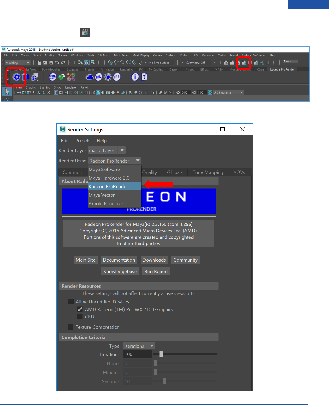The image size is (329, 405).
Task: Enable Texture Compression checkbox
Action: click(71, 327)
